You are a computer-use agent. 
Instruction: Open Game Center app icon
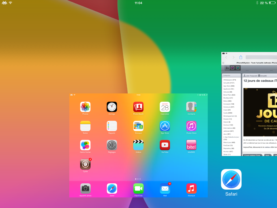pos(85,145)
